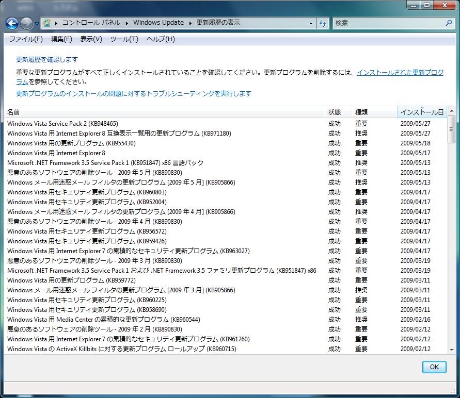The image size is (460, 398).
Task: Select the security update KB960803 row
Action: pos(225,192)
